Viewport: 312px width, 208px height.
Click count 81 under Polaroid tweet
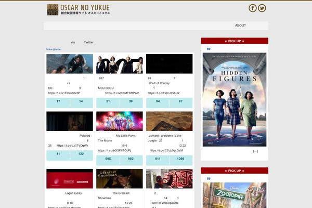pyautogui.click(x=58, y=154)
